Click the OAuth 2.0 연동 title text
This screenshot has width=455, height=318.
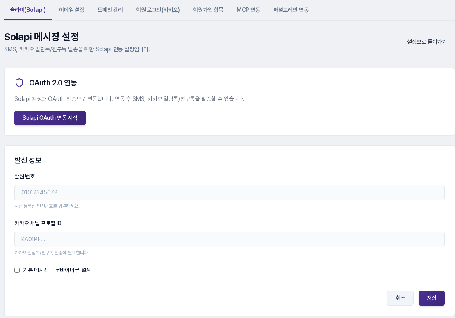tap(53, 83)
